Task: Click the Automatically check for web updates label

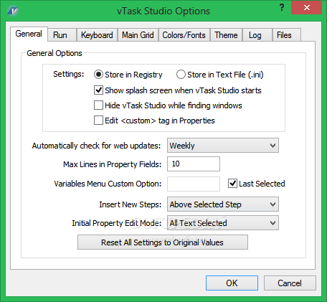Action: [x=96, y=146]
